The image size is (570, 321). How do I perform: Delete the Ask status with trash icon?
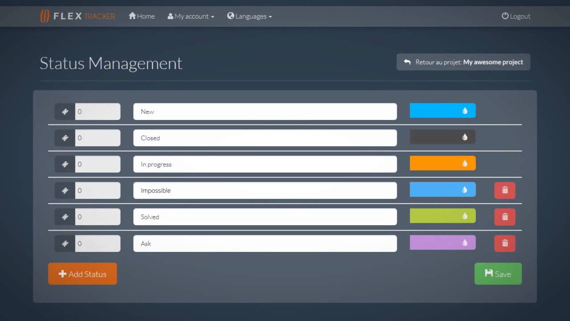point(505,243)
